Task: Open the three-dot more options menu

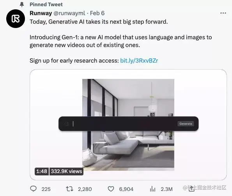Action: point(223,13)
